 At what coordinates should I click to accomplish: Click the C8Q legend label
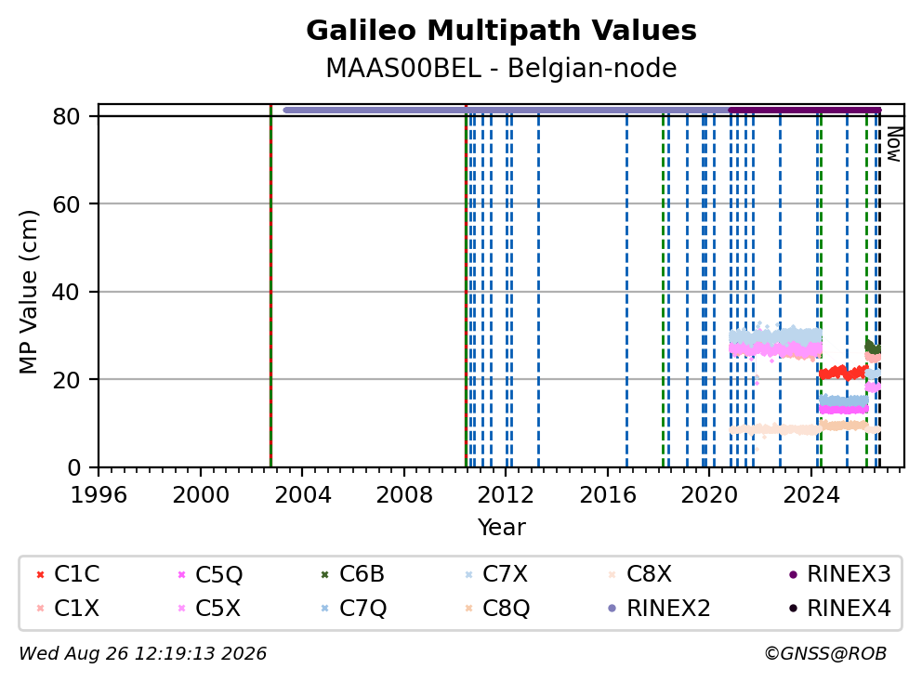507,609
